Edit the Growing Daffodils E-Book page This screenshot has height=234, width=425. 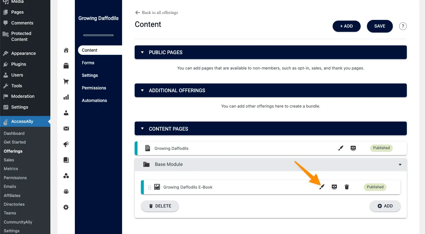[322, 187]
